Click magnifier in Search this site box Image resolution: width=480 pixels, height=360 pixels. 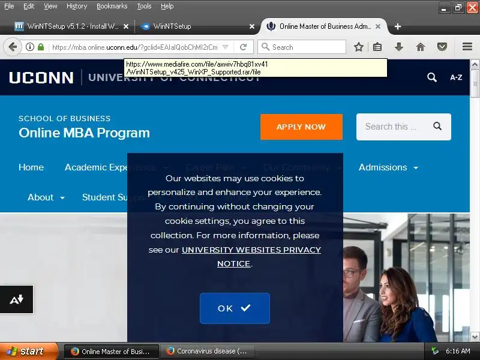click(437, 126)
